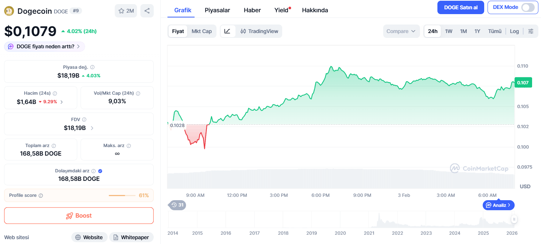Switch to the Piyasalar tab
Viewport: 541px width, 244px height.
[217, 10]
